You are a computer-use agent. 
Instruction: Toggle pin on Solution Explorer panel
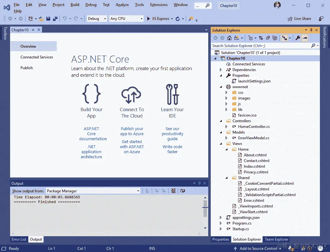coord(311,30)
